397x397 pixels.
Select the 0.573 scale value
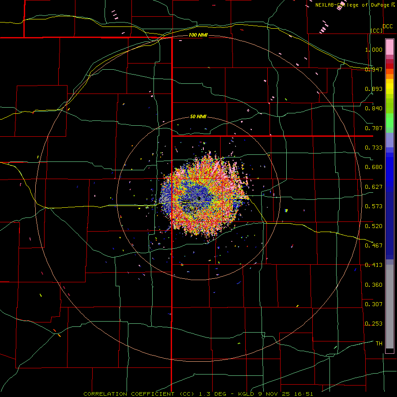(x=374, y=206)
